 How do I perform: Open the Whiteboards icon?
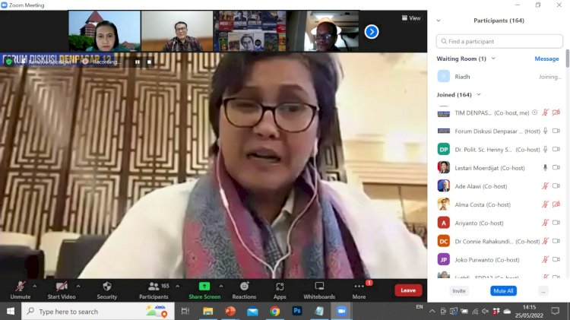point(319,287)
